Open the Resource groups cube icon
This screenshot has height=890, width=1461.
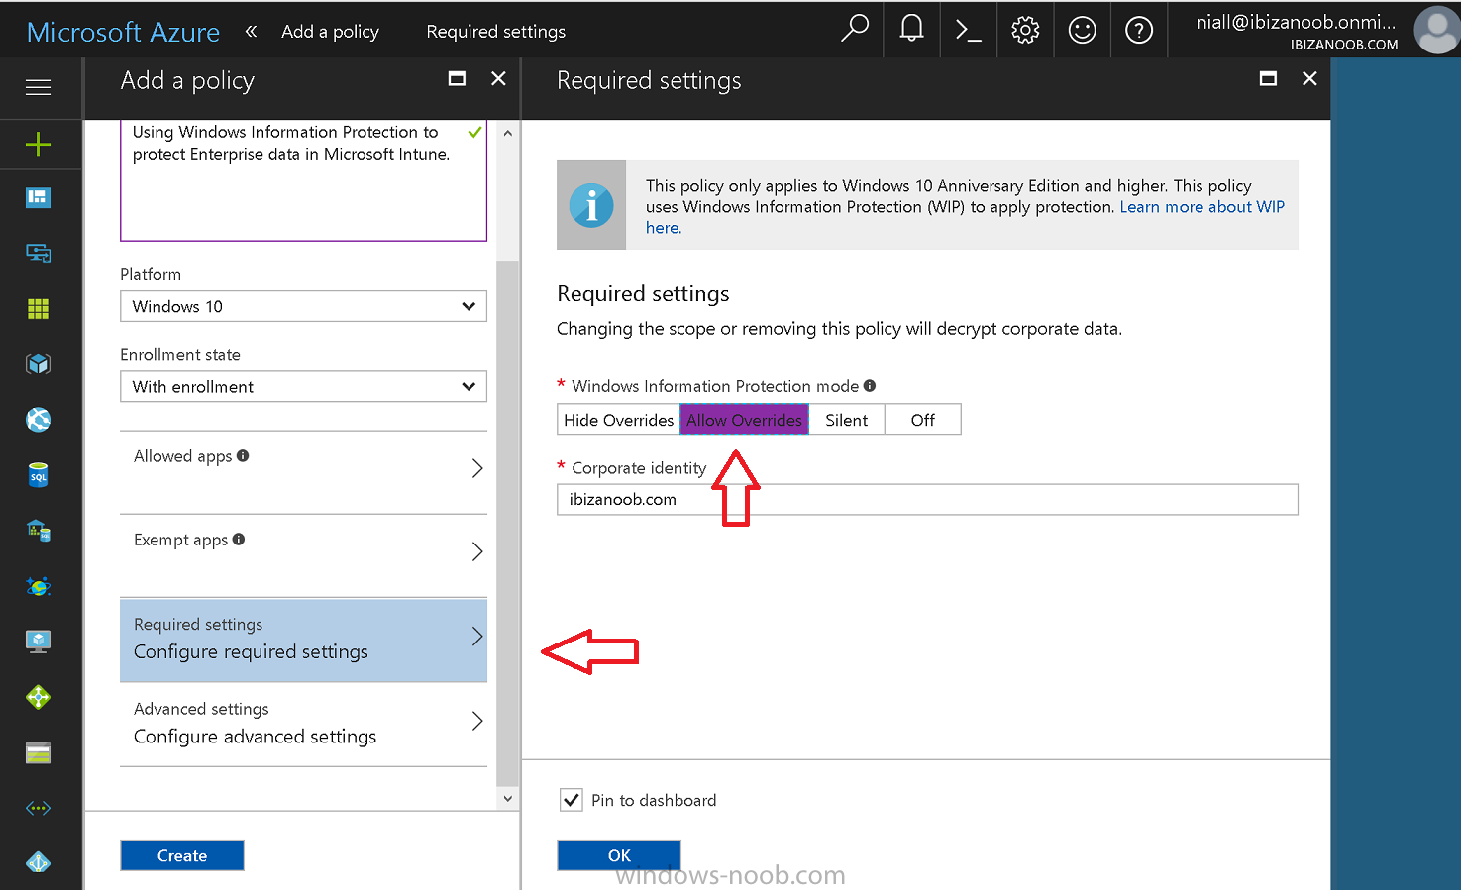click(x=38, y=364)
